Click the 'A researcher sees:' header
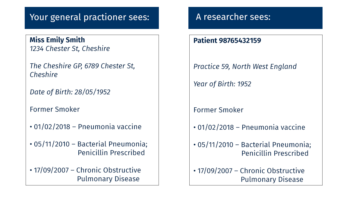The width and height of the screenshot is (356, 199). point(233,17)
